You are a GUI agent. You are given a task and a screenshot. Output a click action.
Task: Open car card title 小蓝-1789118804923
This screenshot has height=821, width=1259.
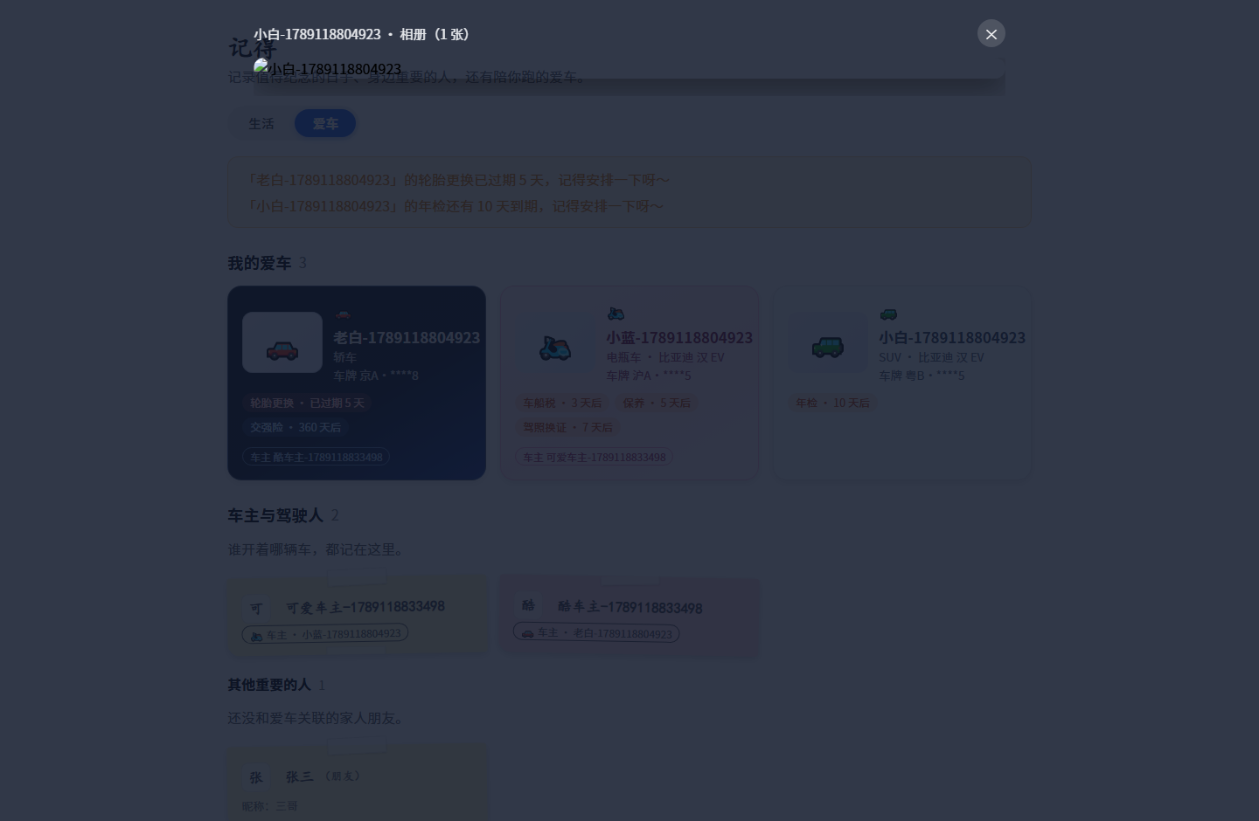click(x=679, y=337)
